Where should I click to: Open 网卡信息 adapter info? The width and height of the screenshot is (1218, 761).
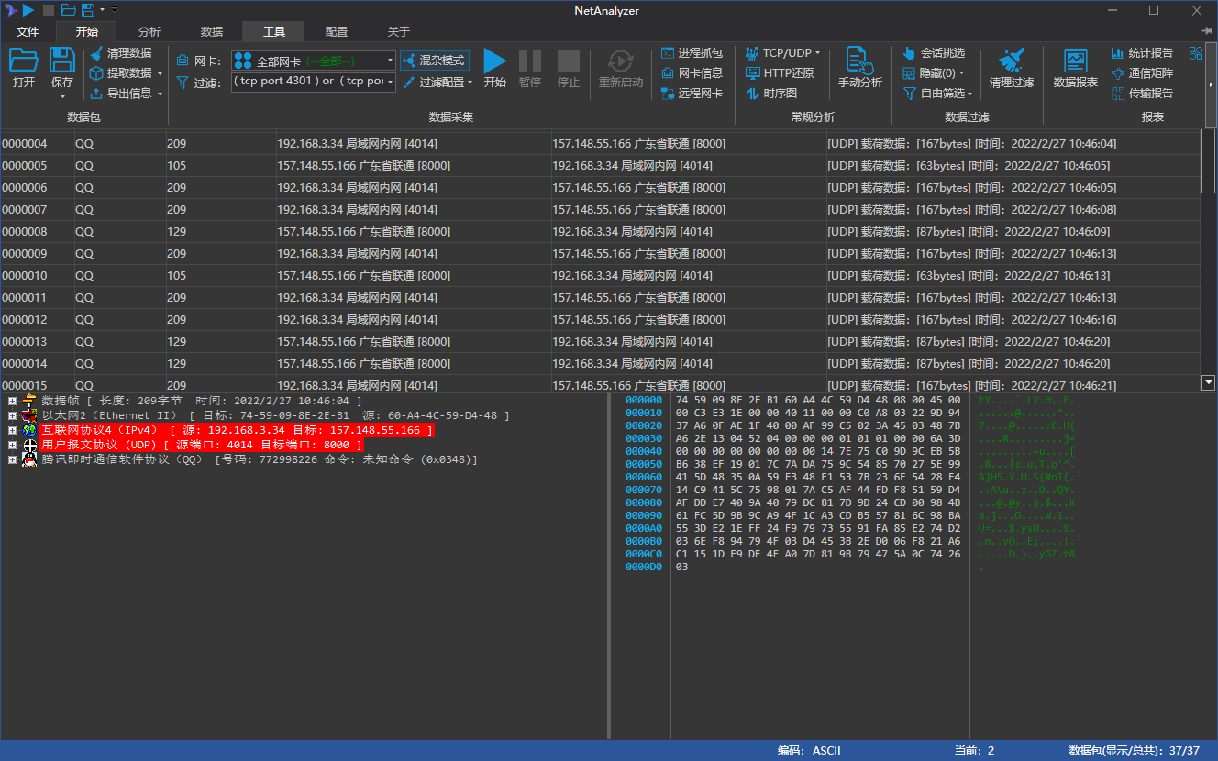pos(692,73)
